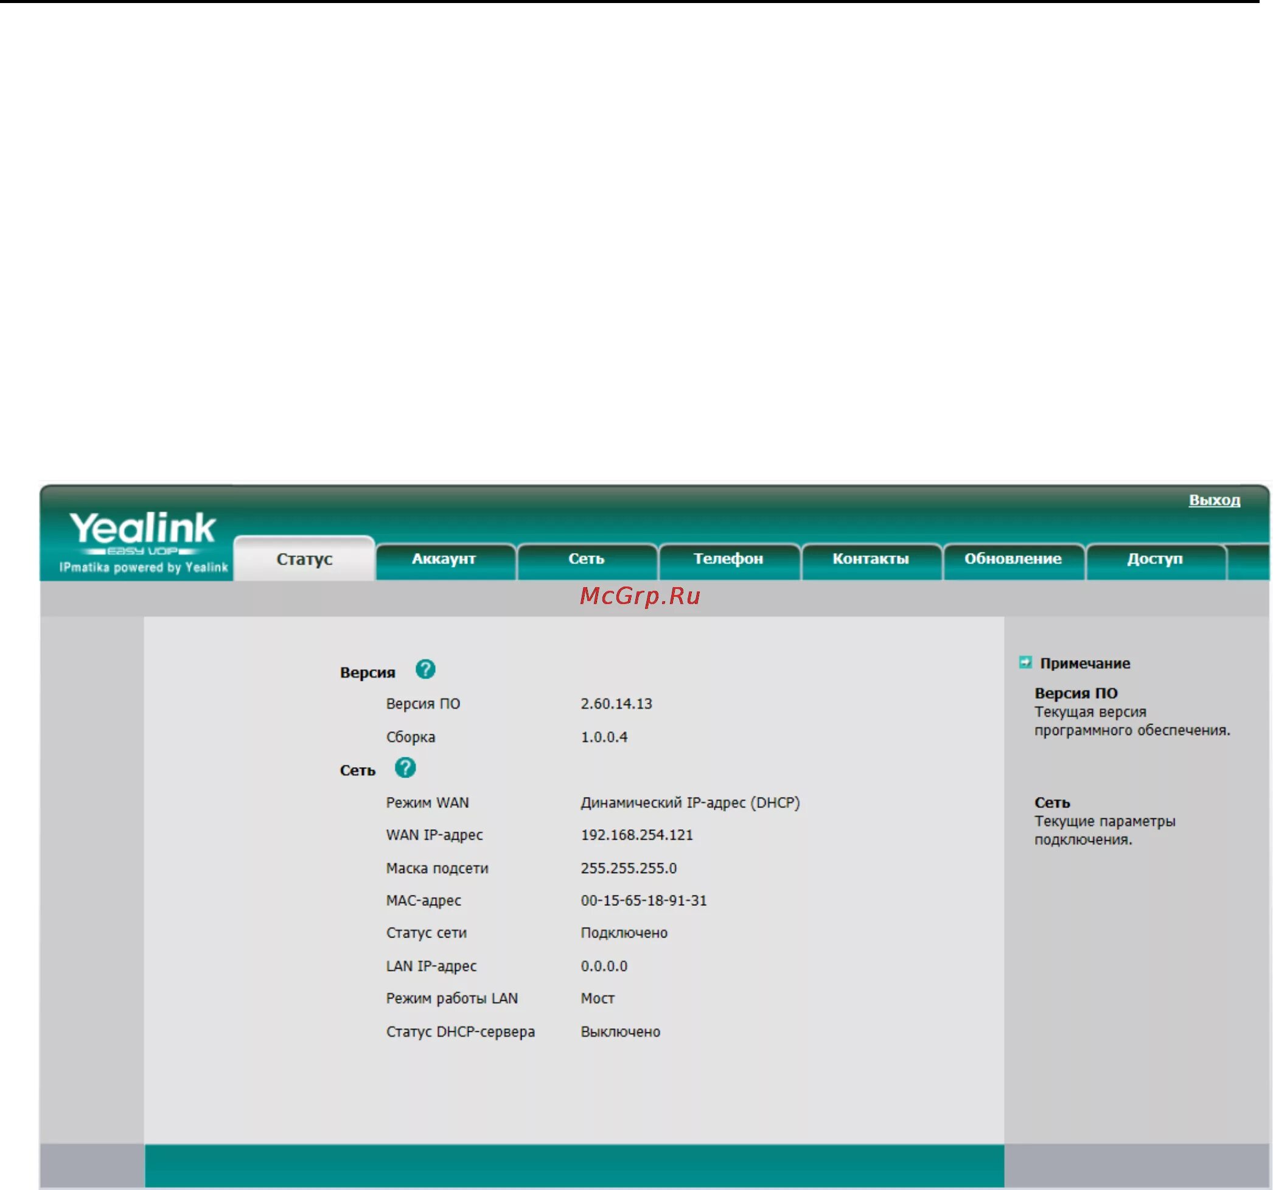The height and width of the screenshot is (1190, 1273).
Task: Click the MAC address value
Action: point(644,900)
